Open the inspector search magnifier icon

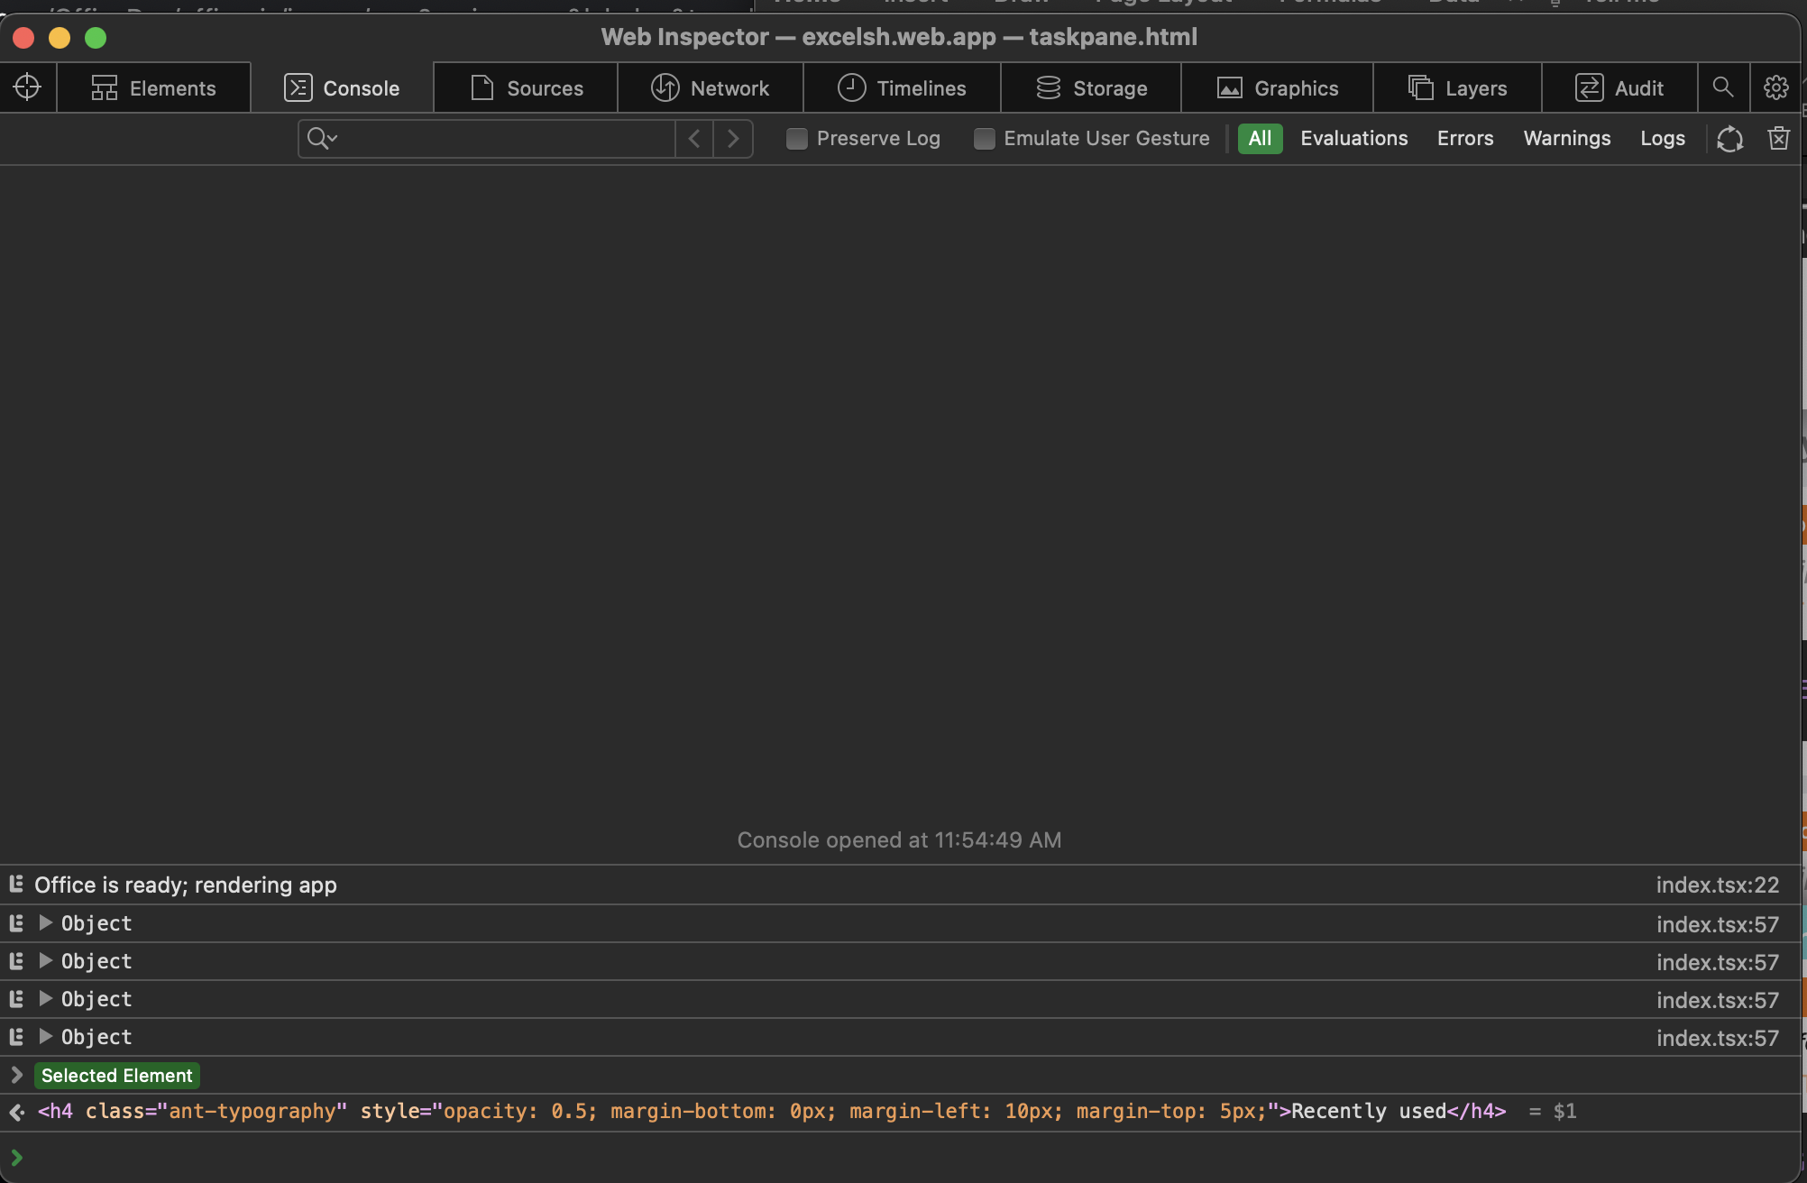coord(1722,87)
